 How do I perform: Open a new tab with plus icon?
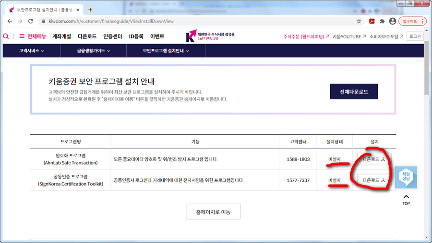pos(90,10)
